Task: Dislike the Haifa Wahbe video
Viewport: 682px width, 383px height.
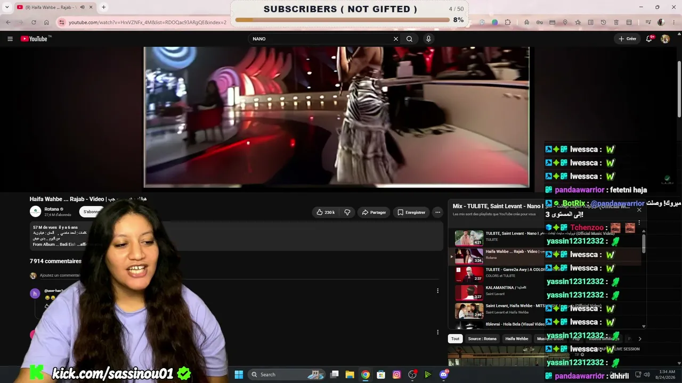Action: (x=347, y=212)
